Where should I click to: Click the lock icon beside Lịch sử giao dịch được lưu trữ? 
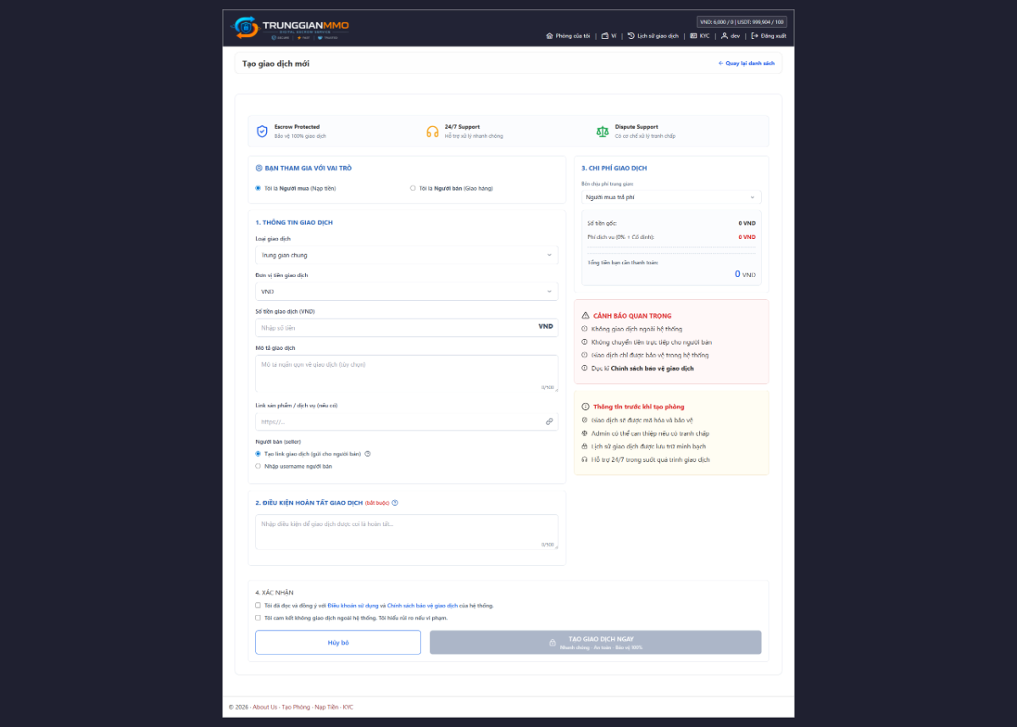585,446
